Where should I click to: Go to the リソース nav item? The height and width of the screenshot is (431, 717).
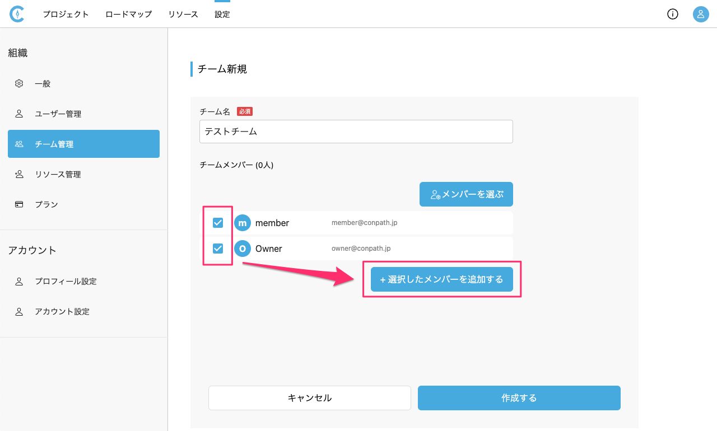pyautogui.click(x=183, y=15)
